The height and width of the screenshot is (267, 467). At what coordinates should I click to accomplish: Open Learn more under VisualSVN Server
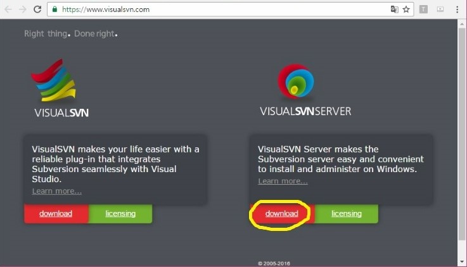click(x=283, y=181)
